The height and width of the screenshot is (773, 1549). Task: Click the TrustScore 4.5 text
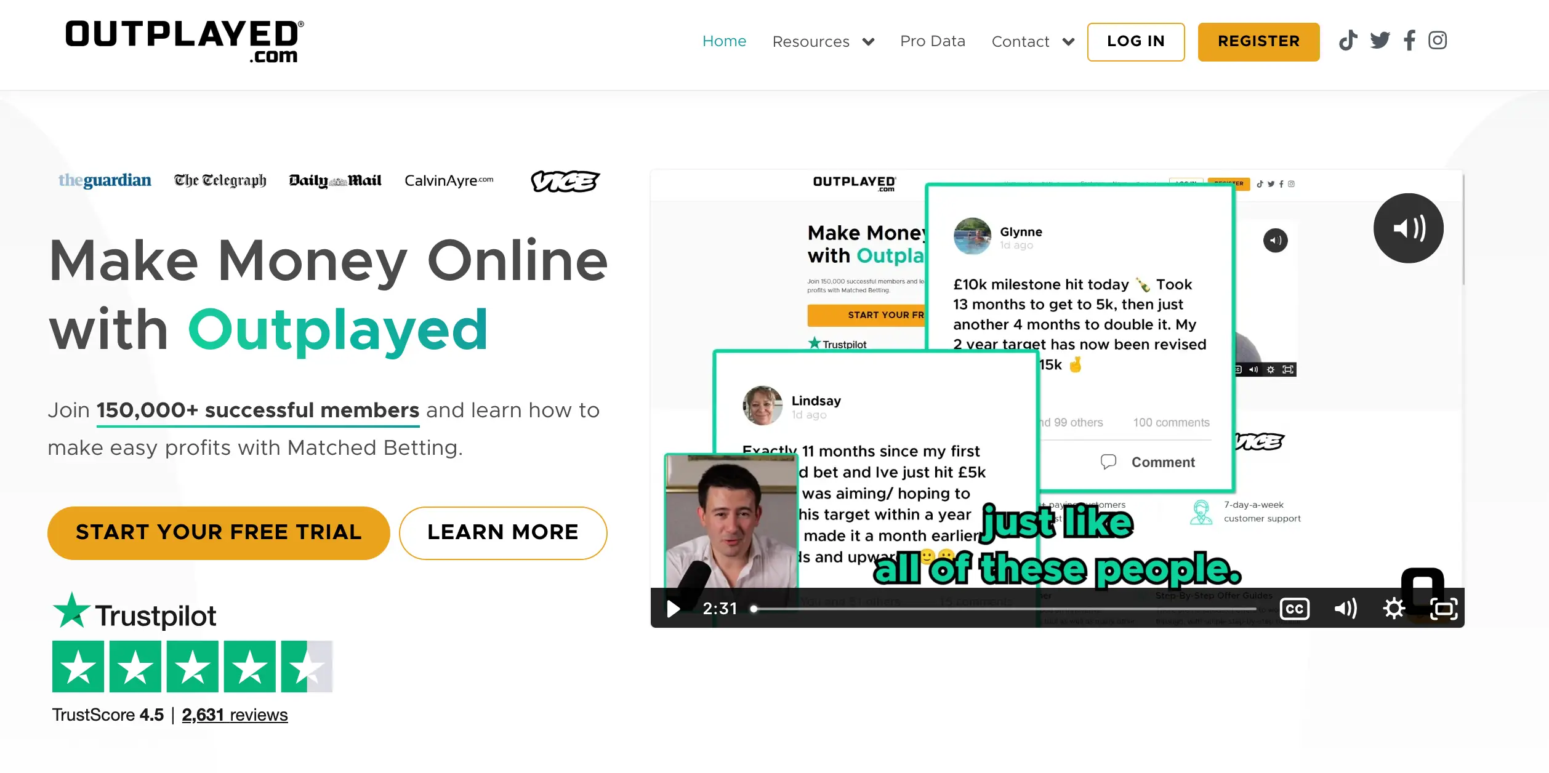pyautogui.click(x=108, y=715)
